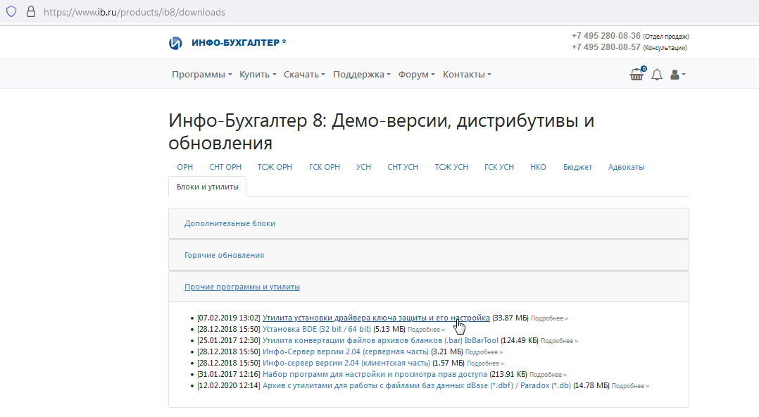The width and height of the screenshot is (759, 417).
Task: Download Инфо-Сервер 2.04 серверная часть
Action: [346, 351]
